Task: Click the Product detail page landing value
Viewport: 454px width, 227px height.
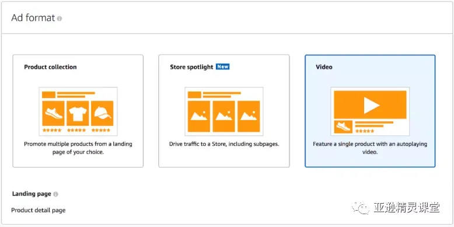Action: 38,210
